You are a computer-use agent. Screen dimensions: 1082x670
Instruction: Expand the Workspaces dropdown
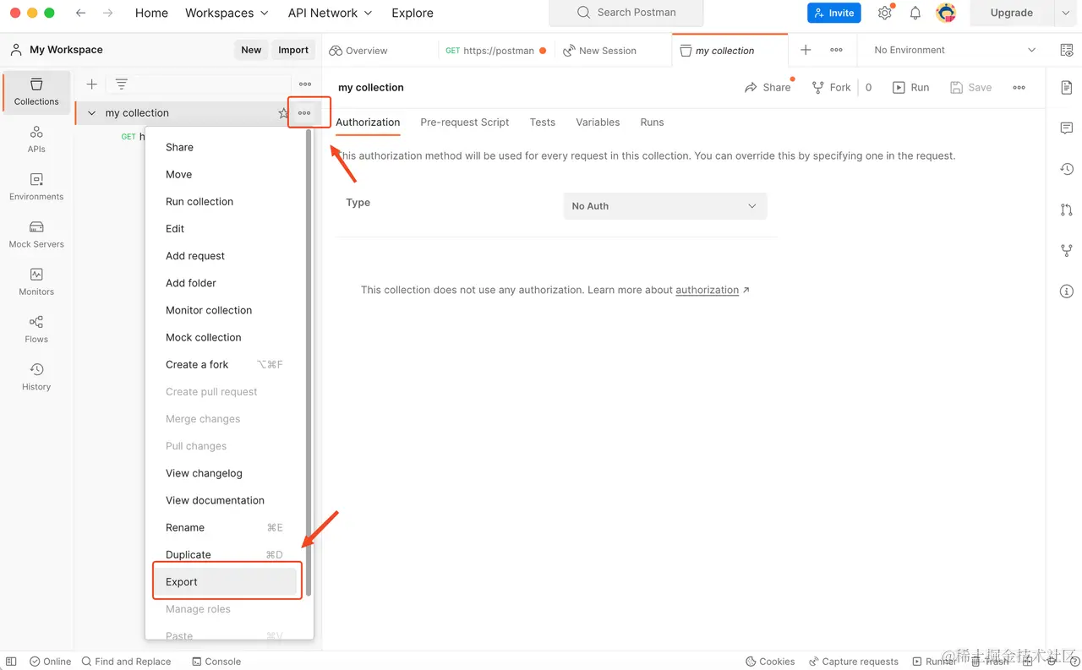[x=227, y=13]
